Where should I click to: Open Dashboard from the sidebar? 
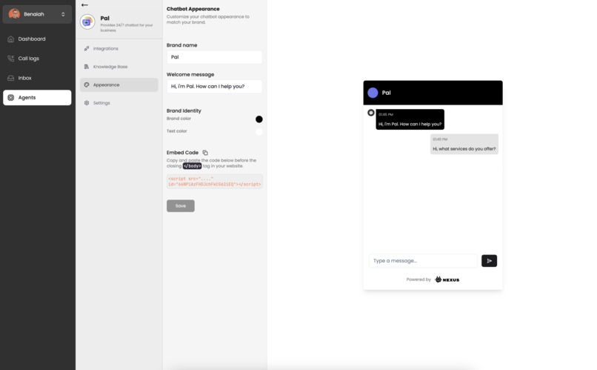(37, 39)
